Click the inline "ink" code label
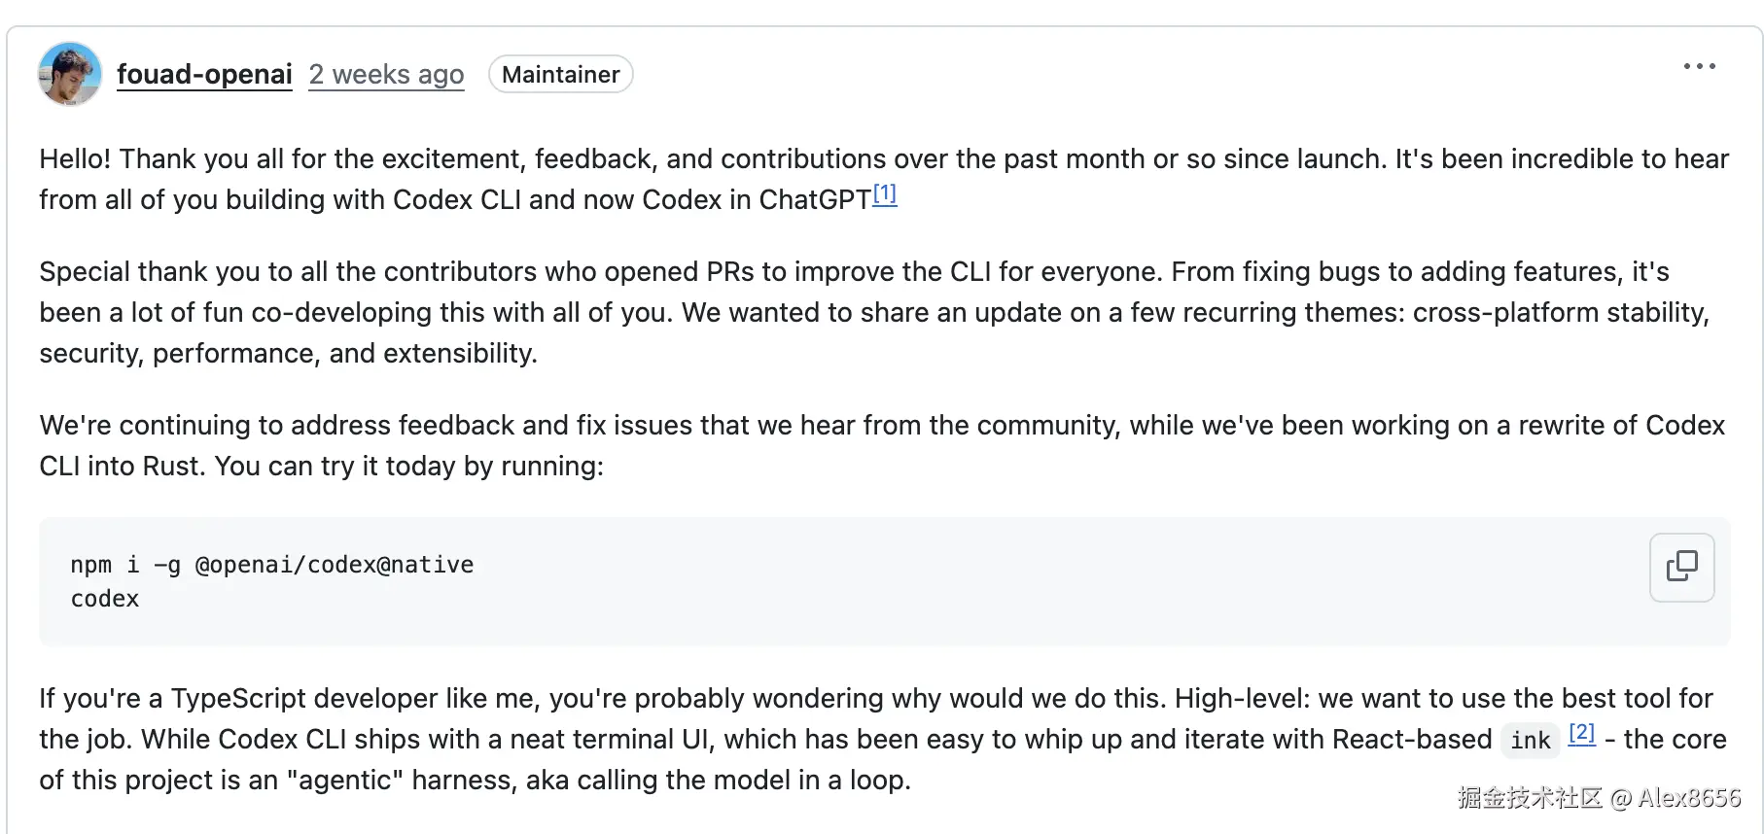Image resolution: width=1764 pixels, height=834 pixels. [x=1530, y=741]
